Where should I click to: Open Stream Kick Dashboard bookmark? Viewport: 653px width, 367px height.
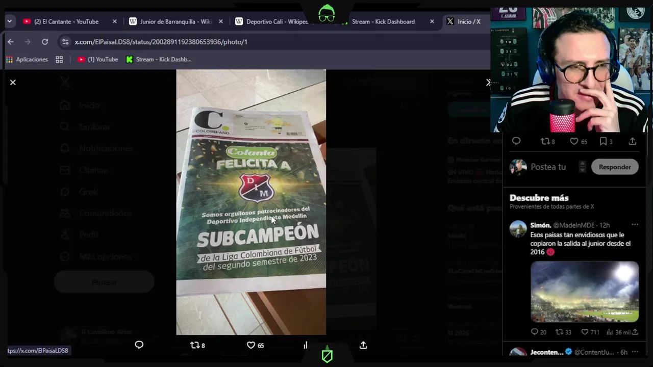159,59
